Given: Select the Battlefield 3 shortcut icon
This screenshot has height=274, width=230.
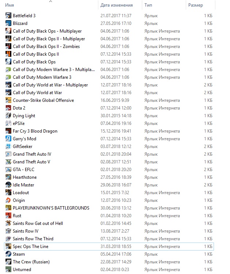Looking at the screenshot, I should [x=8, y=15].
